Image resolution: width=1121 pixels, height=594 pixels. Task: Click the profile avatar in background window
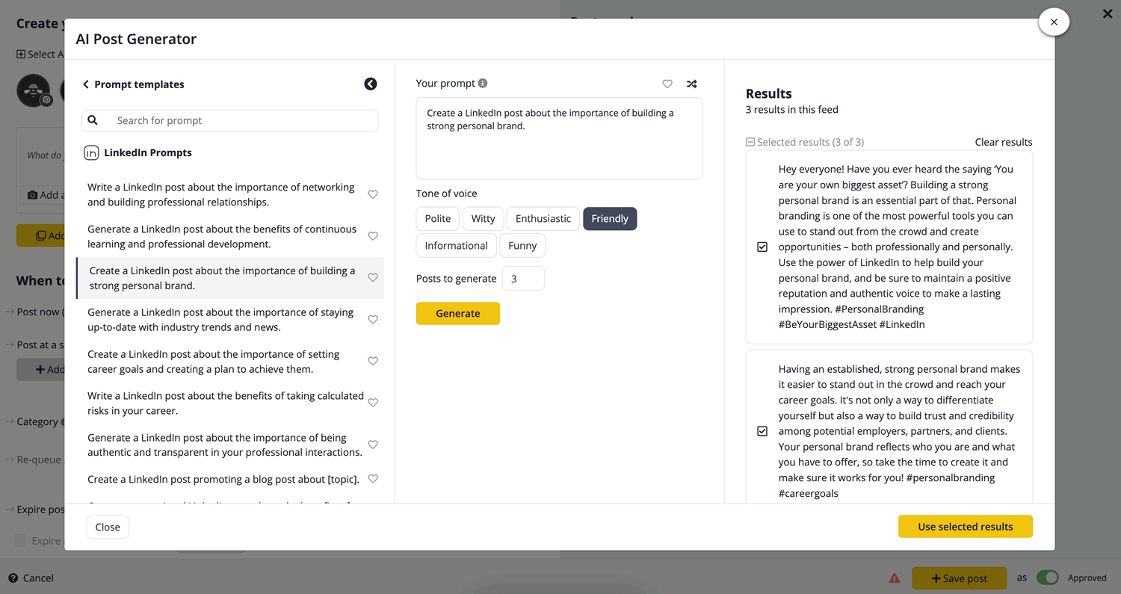point(34,90)
